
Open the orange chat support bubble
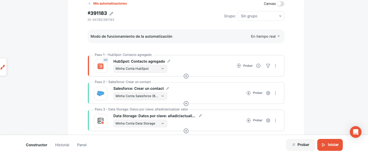click(x=356, y=132)
